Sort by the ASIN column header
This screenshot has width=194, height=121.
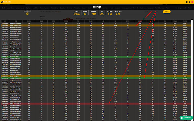5,21
